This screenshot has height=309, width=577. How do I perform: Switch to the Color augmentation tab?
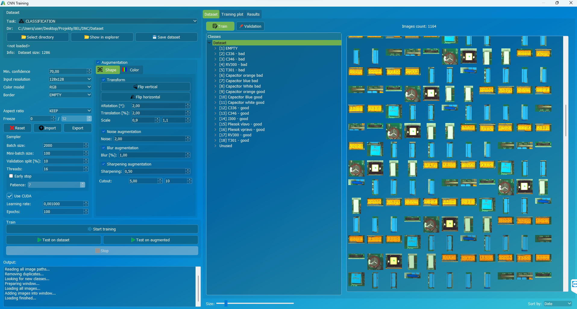pos(131,70)
